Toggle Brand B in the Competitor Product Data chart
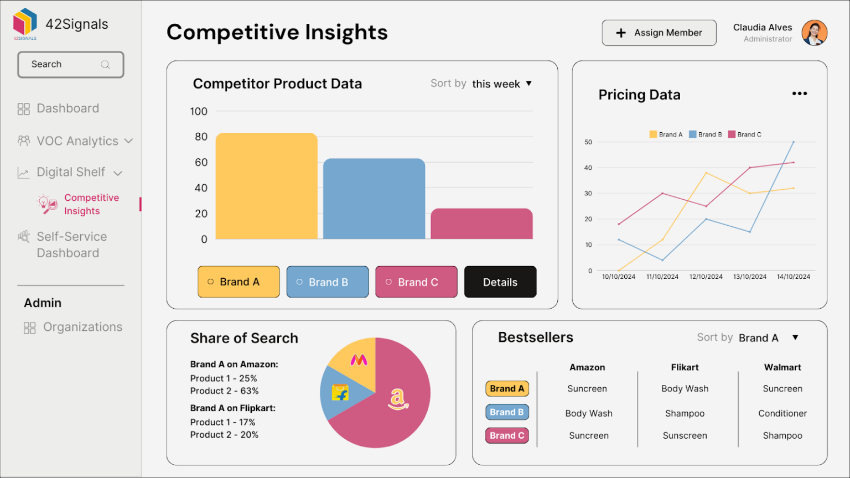850x478 pixels. (x=327, y=282)
